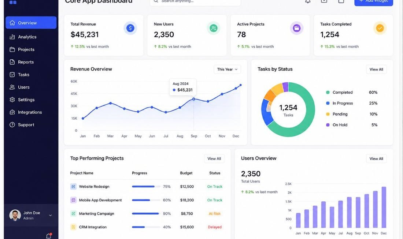
Task: Click the Mobile App Development project name
Action: tap(100, 200)
